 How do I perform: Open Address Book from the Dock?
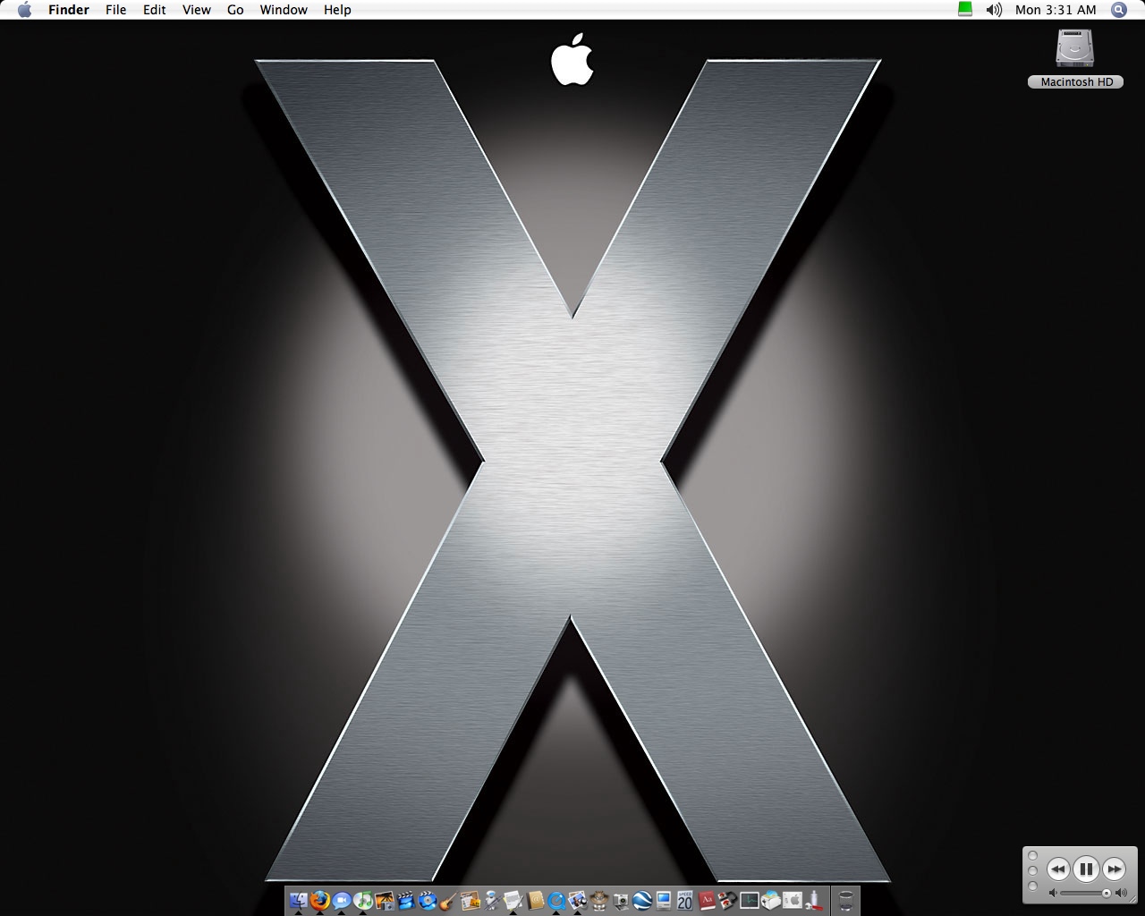[535, 900]
